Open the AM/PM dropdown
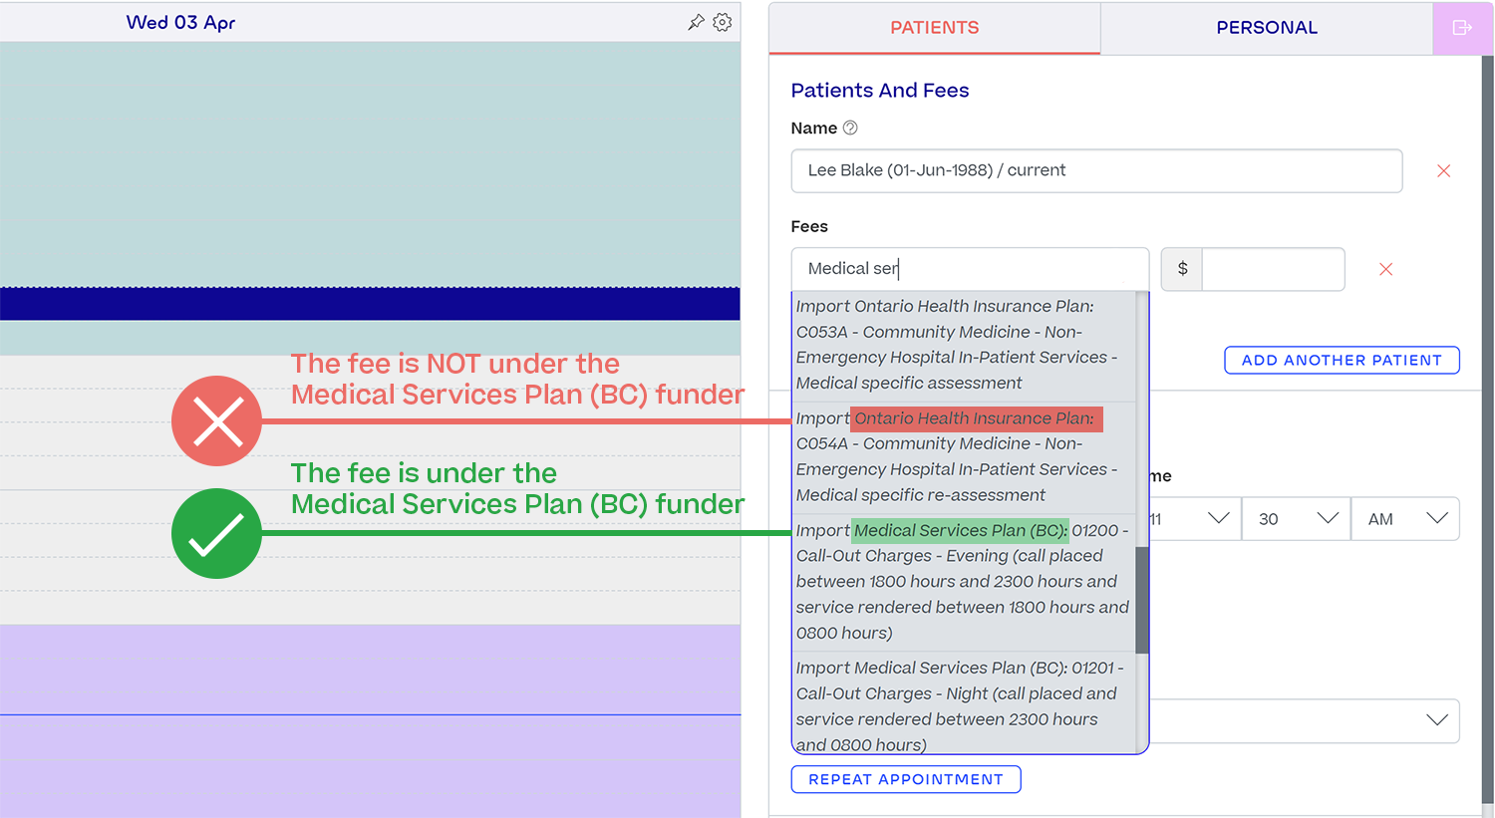 tap(1405, 519)
